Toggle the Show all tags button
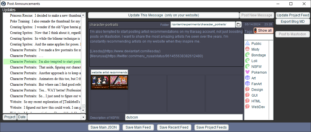The width and height of the screenshot is (311, 132). tap(263, 30)
